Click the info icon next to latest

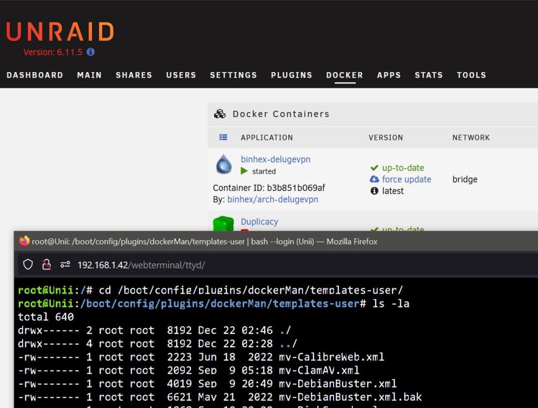pos(374,191)
